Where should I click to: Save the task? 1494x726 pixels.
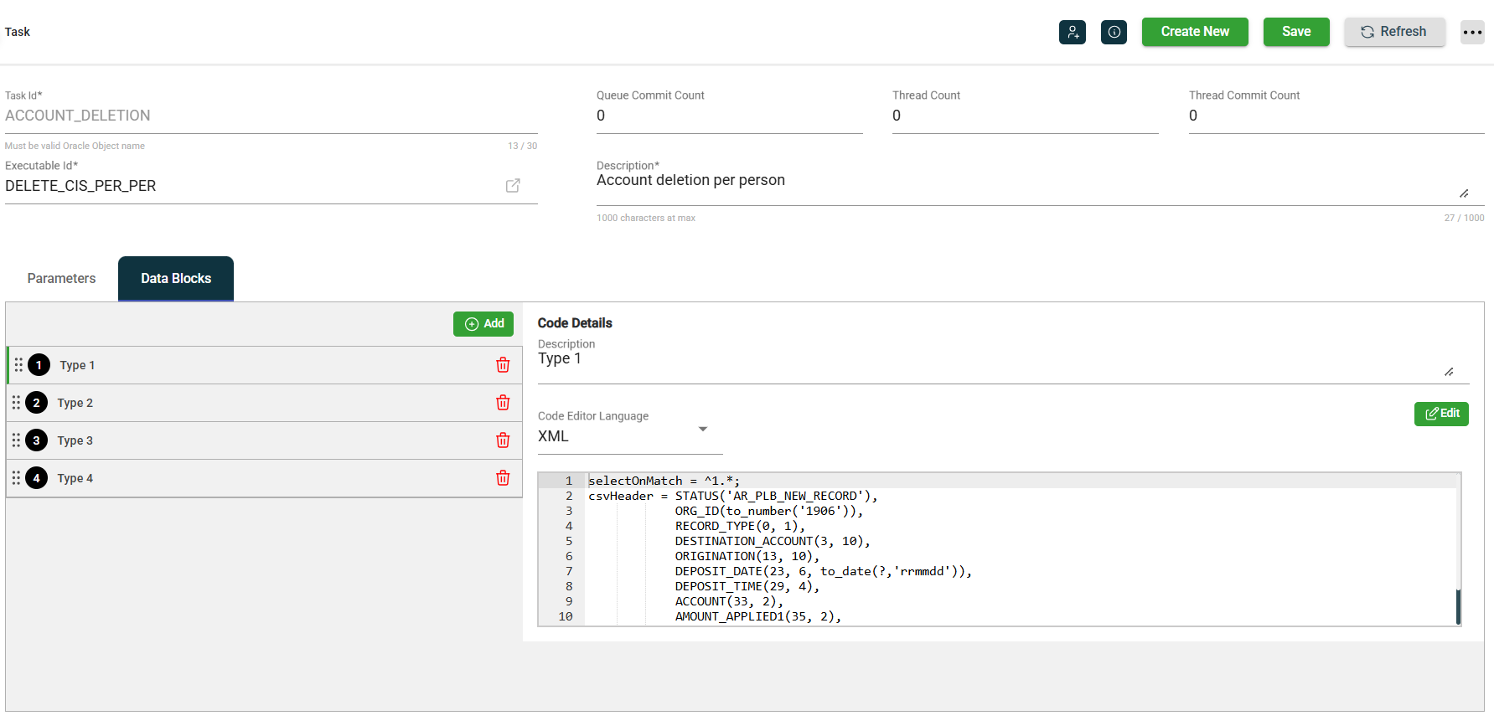click(1295, 32)
